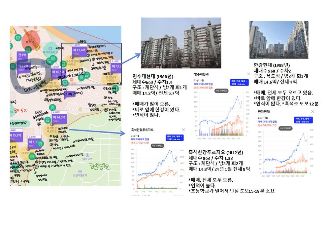Click VS 가격비교 in the 흑석한강푸르지오 chart

pyautogui.click(x=157, y=146)
